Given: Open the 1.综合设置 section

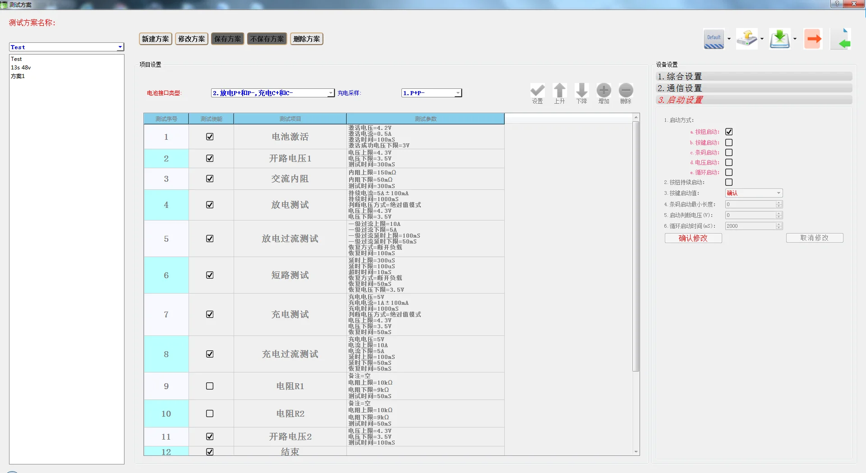Looking at the screenshot, I should click(x=754, y=76).
